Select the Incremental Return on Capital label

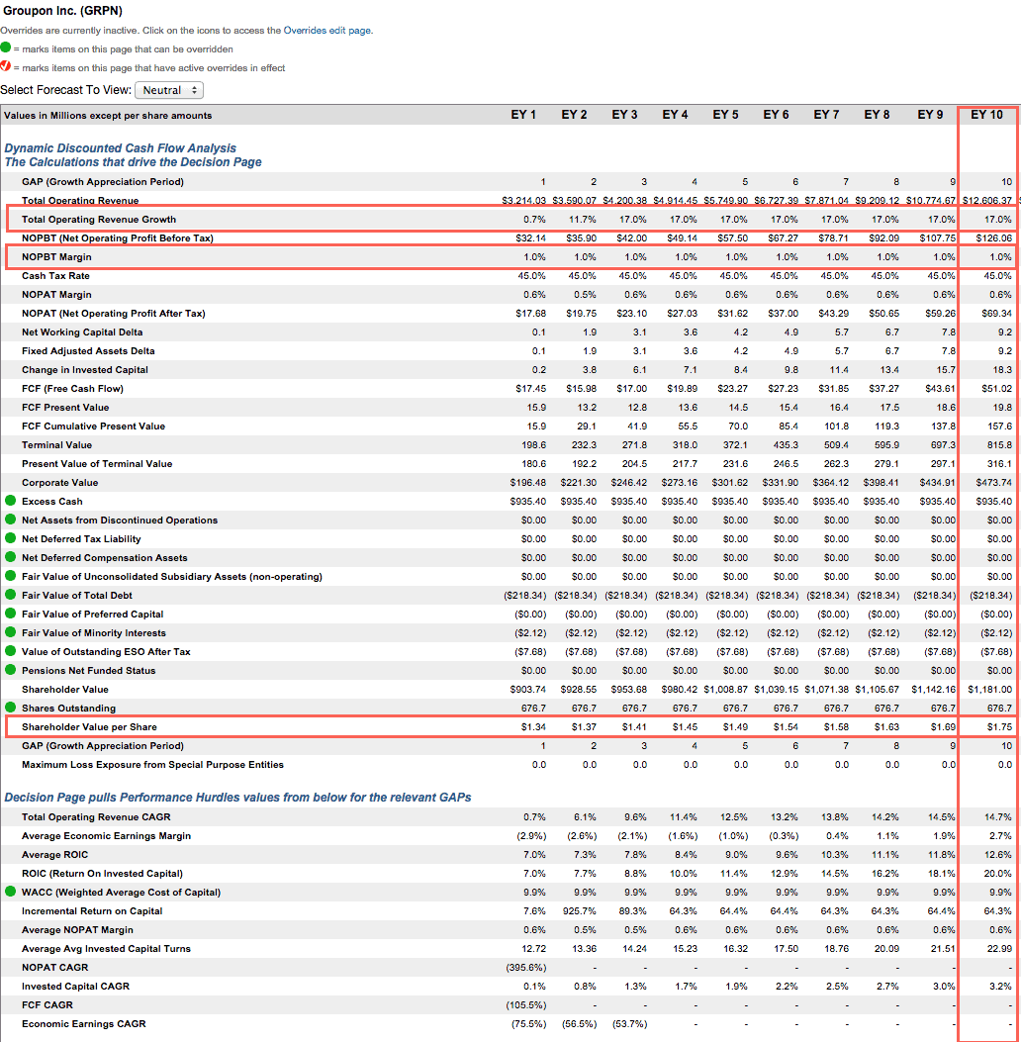click(x=92, y=911)
